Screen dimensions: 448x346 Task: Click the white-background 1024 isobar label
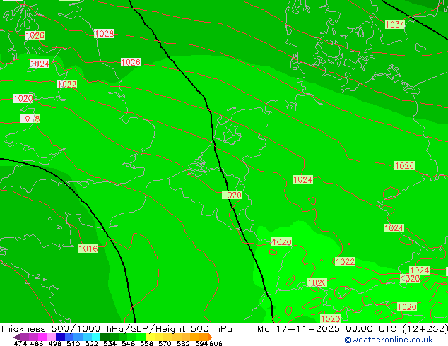tap(40, 64)
